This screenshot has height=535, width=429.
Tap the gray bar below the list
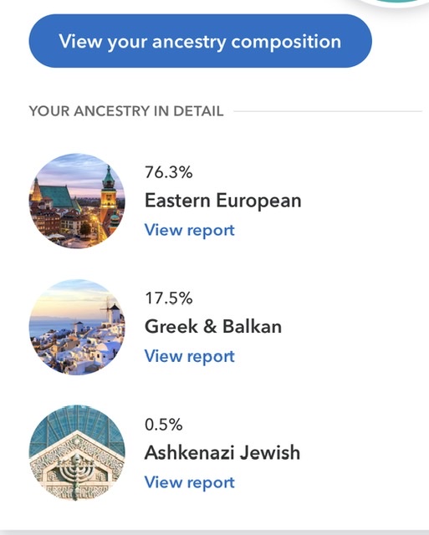point(214,532)
